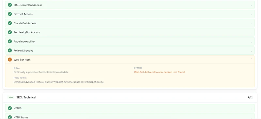Click the green check icon beside GPTBot Access
This screenshot has width=261, height=119.
point(10,14)
